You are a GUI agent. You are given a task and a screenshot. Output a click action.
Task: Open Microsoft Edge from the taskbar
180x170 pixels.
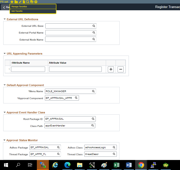pyautogui.click(x=67, y=165)
